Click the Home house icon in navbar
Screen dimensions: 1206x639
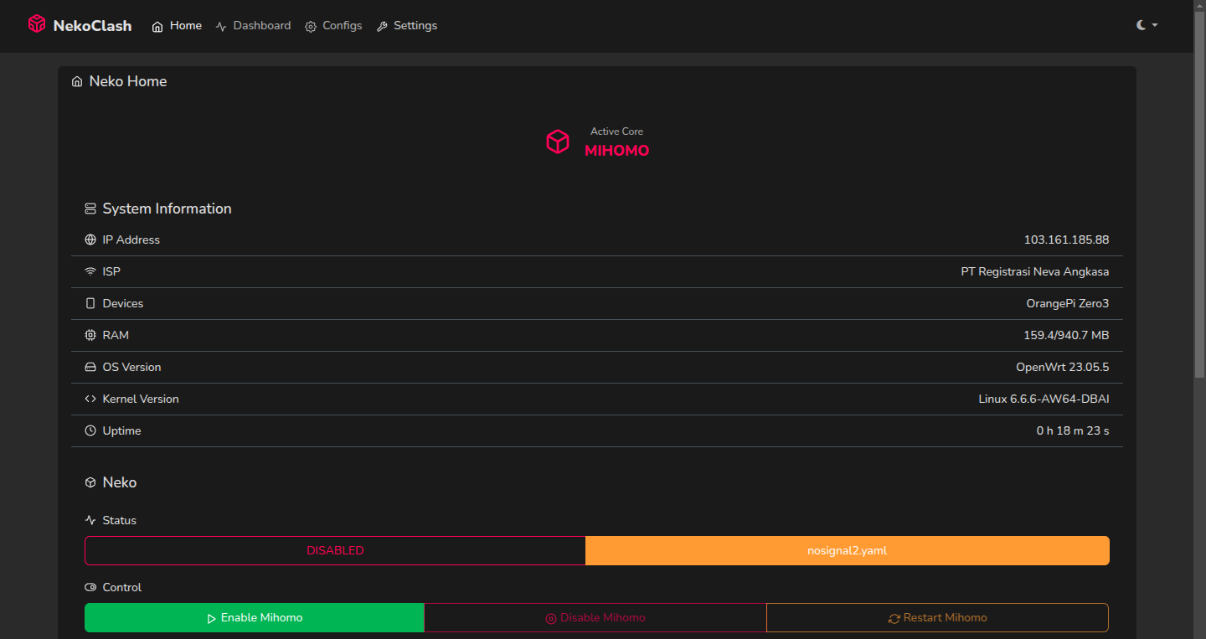157,27
